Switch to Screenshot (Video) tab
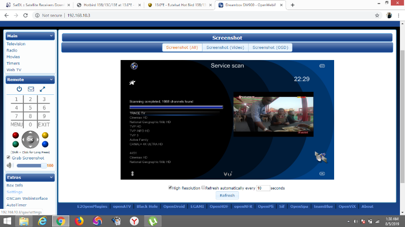This screenshot has width=405, height=227. (225, 47)
